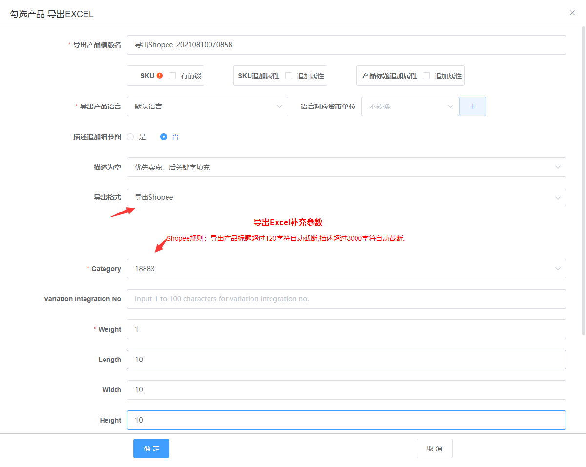The height and width of the screenshot is (467, 586).
Task: Open the Category dropdown showing 18883
Action: (347, 269)
